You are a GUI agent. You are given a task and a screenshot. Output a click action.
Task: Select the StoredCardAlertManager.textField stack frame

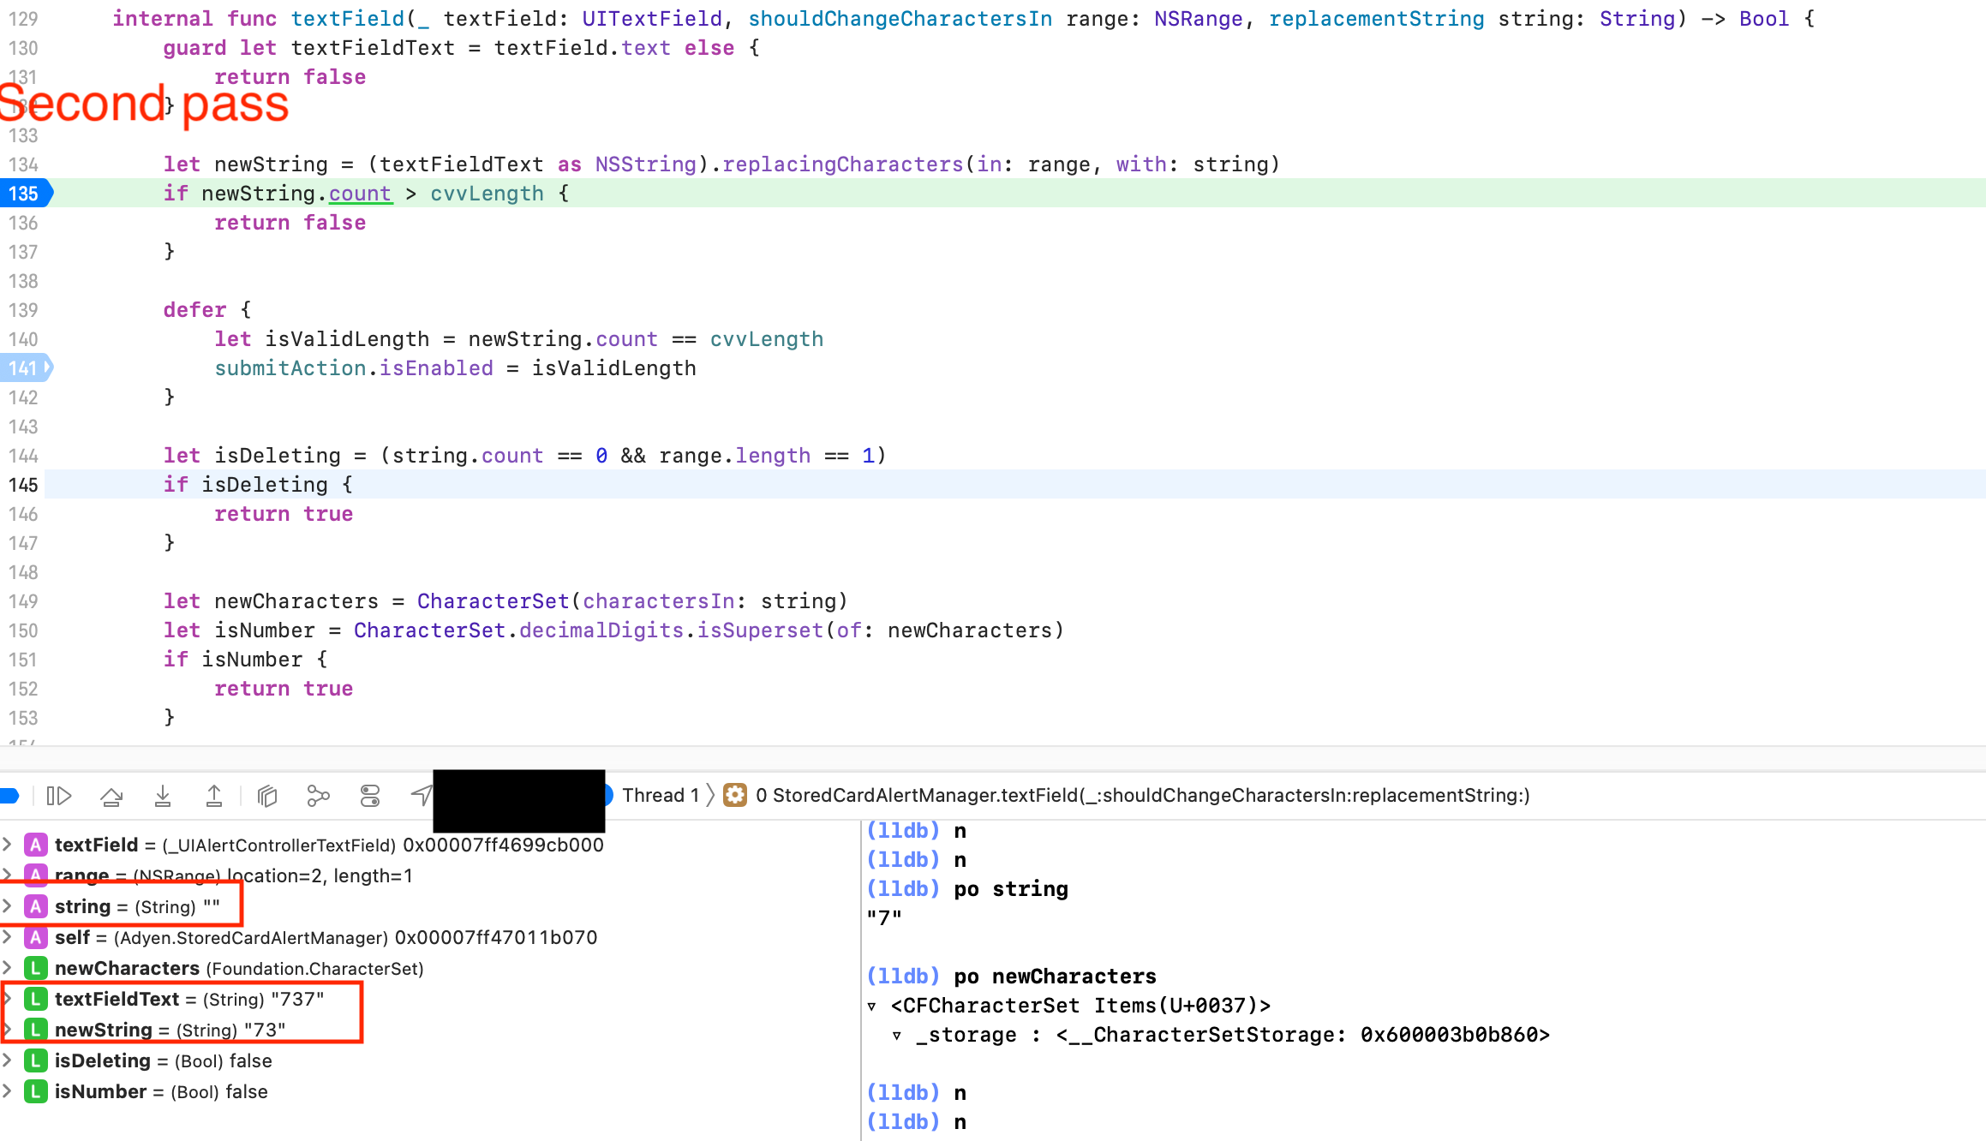(1148, 795)
